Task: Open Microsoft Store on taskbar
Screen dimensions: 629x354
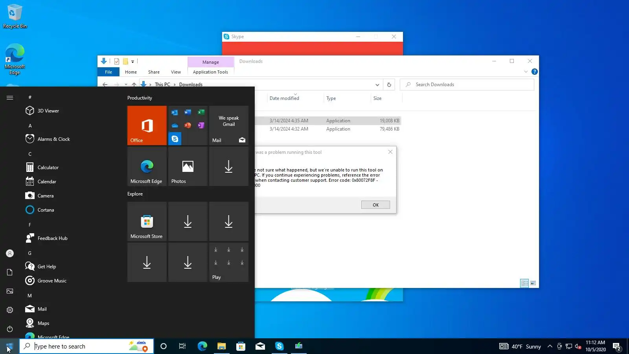Action: click(x=241, y=346)
